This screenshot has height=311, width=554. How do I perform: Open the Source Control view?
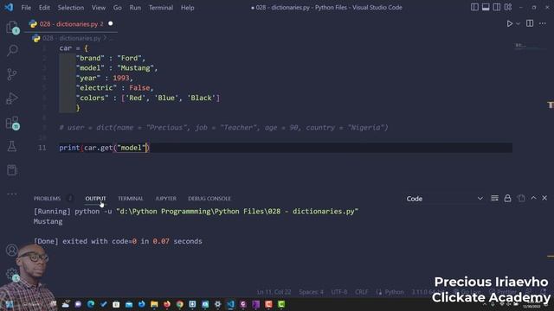pos(11,74)
